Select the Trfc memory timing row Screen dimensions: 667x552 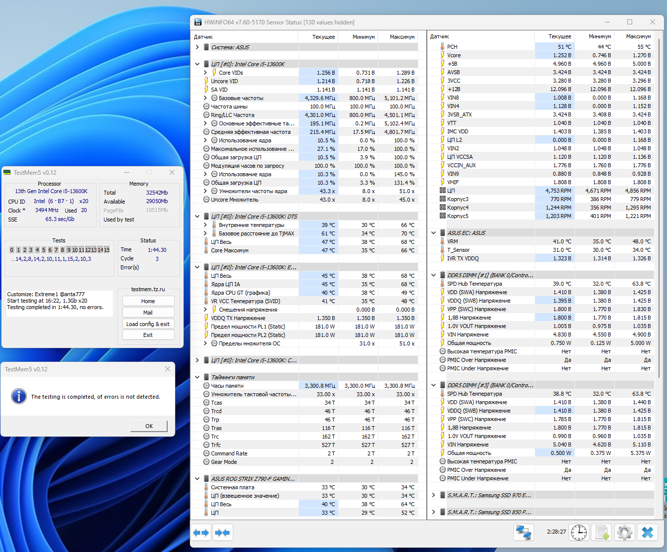coord(304,445)
